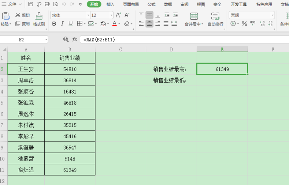Open Print Preview icon
This screenshot has height=185, width=289.
pos(55,4)
